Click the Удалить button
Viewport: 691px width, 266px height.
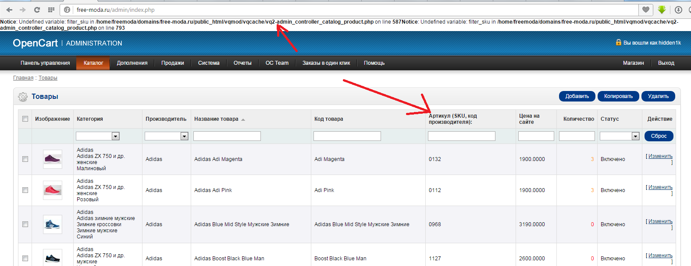658,96
